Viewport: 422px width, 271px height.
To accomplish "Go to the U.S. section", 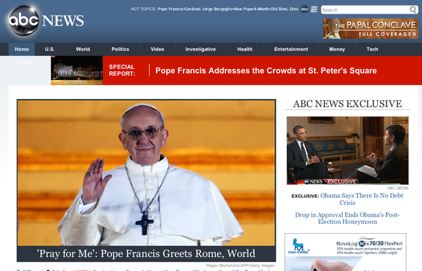I will click(x=49, y=49).
